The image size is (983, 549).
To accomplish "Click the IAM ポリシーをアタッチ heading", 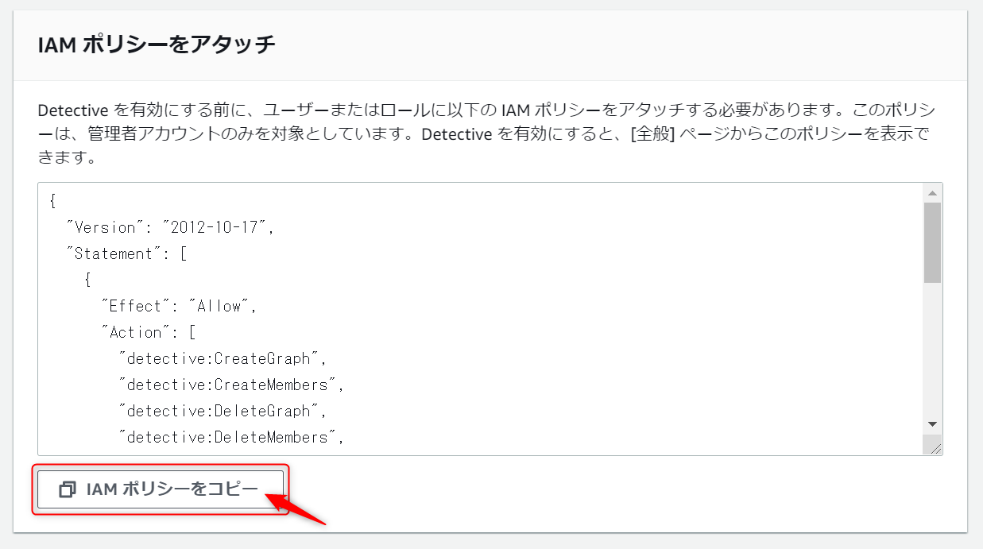I will coord(157,44).
